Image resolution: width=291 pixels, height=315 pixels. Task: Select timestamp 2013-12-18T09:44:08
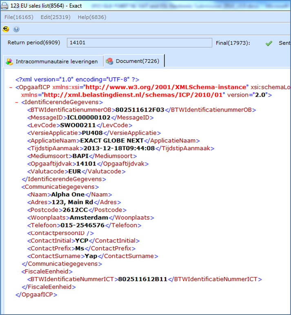coord(119,148)
